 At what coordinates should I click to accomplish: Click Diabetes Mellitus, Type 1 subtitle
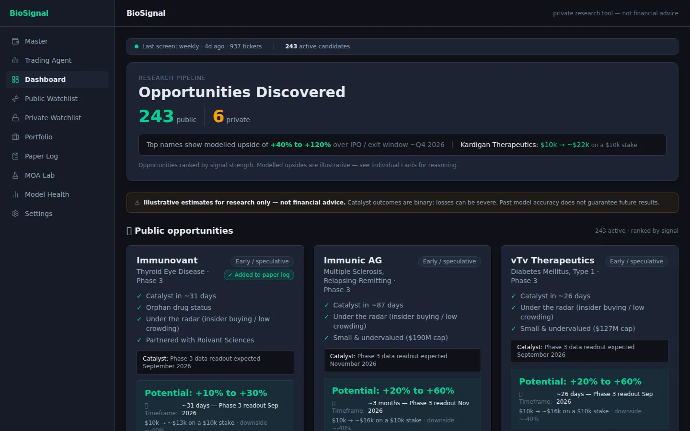555,276
